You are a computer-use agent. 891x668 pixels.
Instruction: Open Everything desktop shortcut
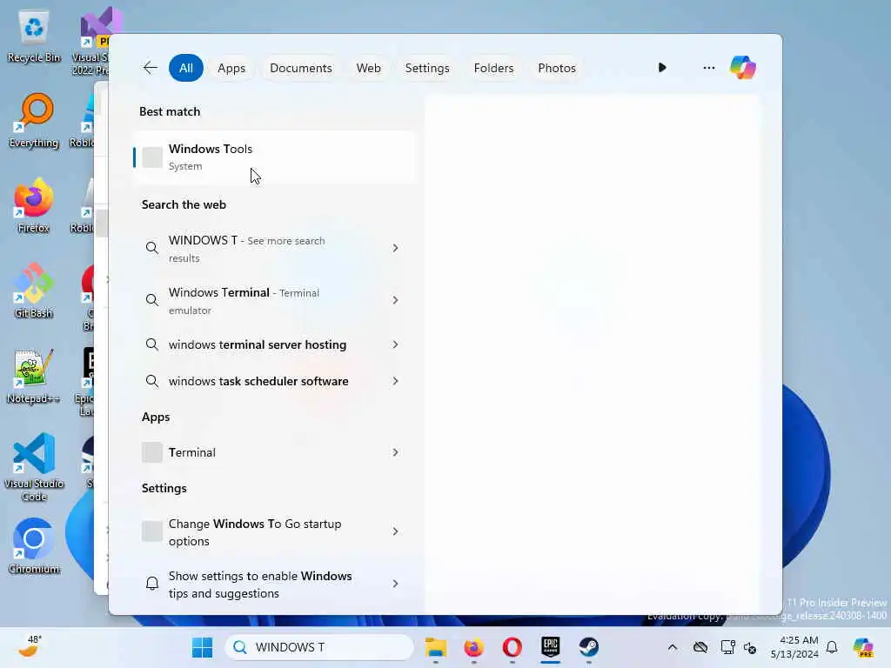[34, 122]
